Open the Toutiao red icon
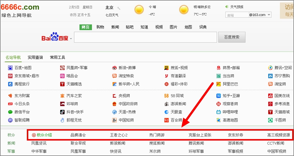 click(10, 104)
